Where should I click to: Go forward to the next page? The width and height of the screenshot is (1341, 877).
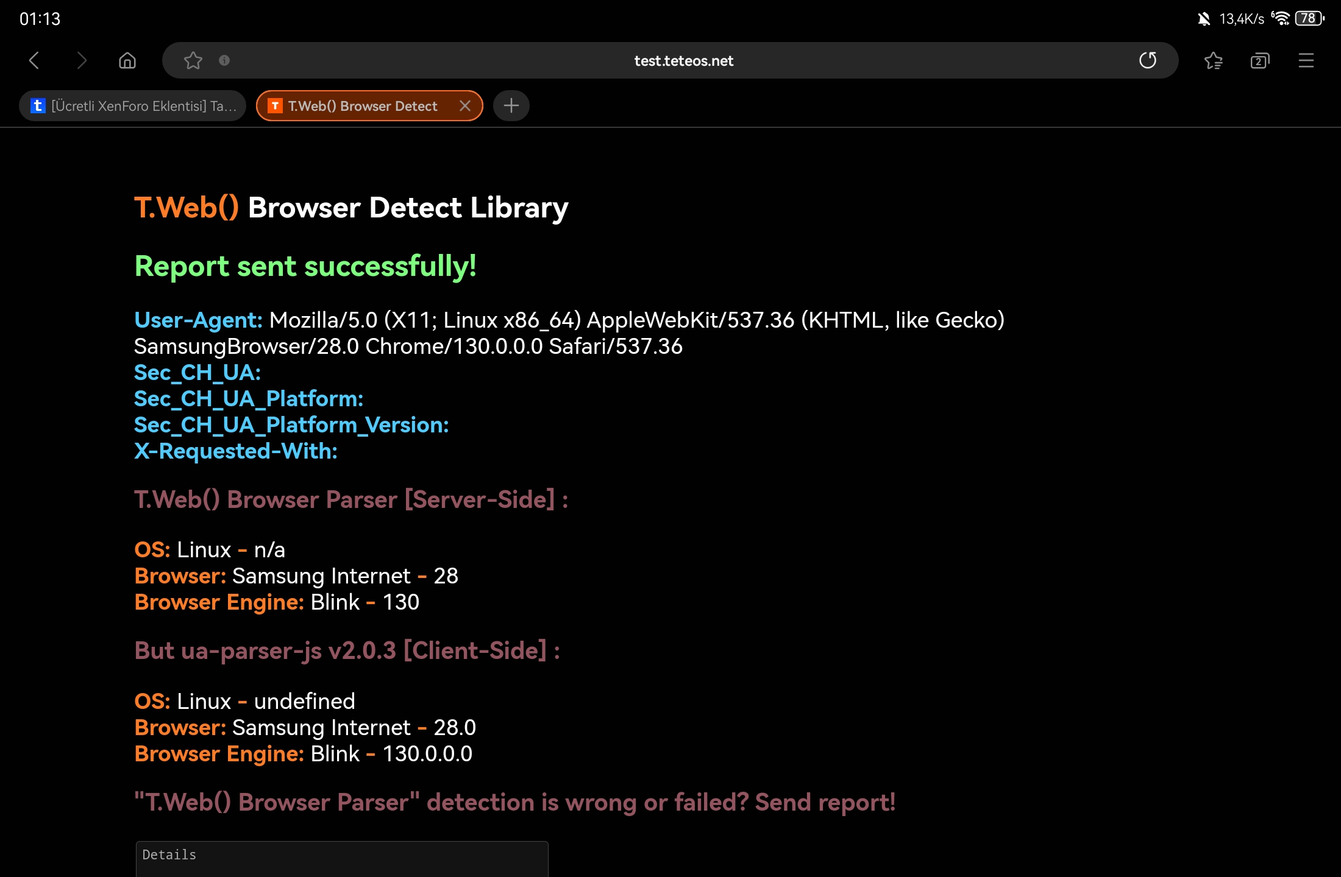point(82,60)
